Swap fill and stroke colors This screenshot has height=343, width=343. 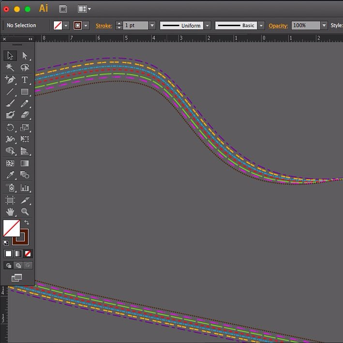[x=27, y=223]
